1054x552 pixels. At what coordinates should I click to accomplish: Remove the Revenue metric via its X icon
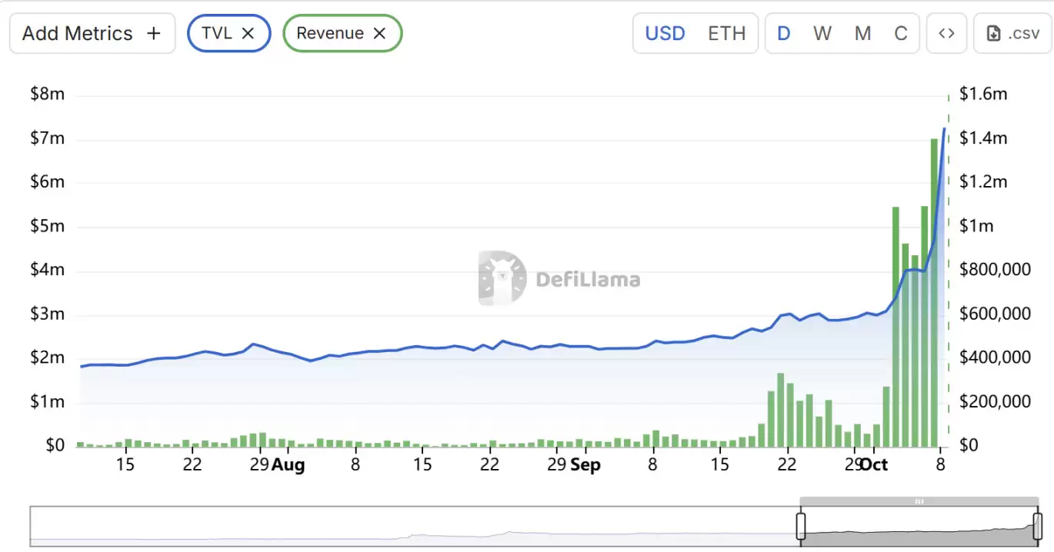pos(379,33)
